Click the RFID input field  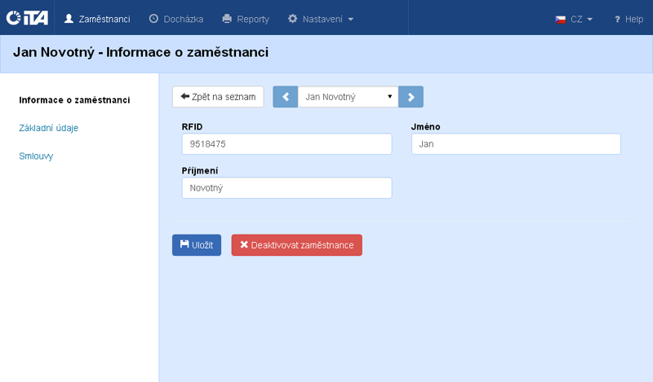pos(287,144)
